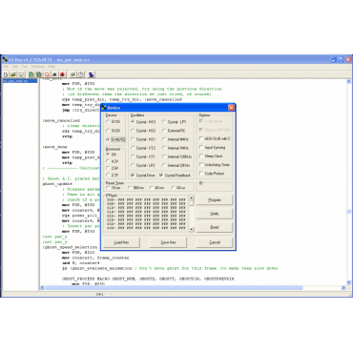The height and width of the screenshot is (353, 353).
Task: Open the Run menu
Action: pos(25,67)
